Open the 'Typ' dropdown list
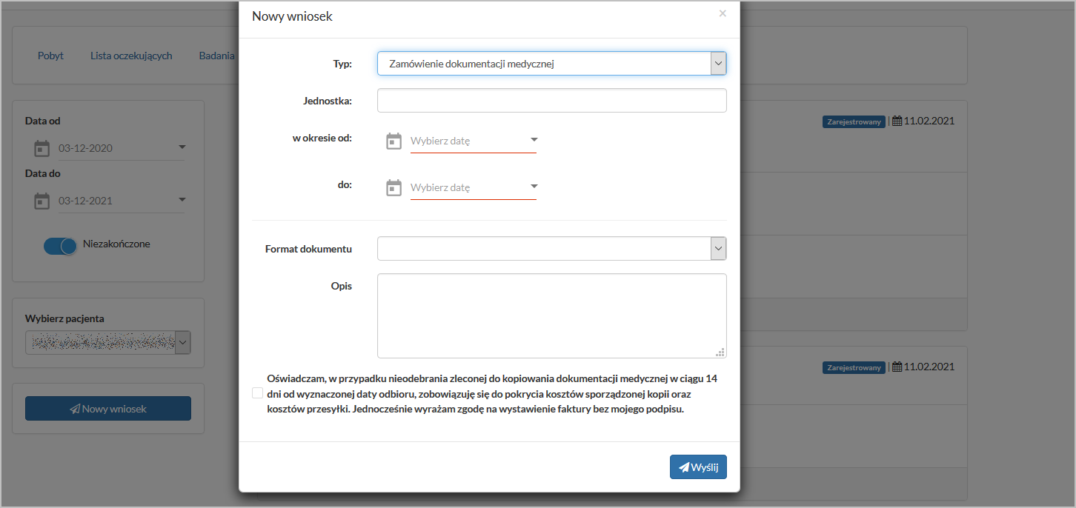The height and width of the screenshot is (508, 1076). click(551, 64)
